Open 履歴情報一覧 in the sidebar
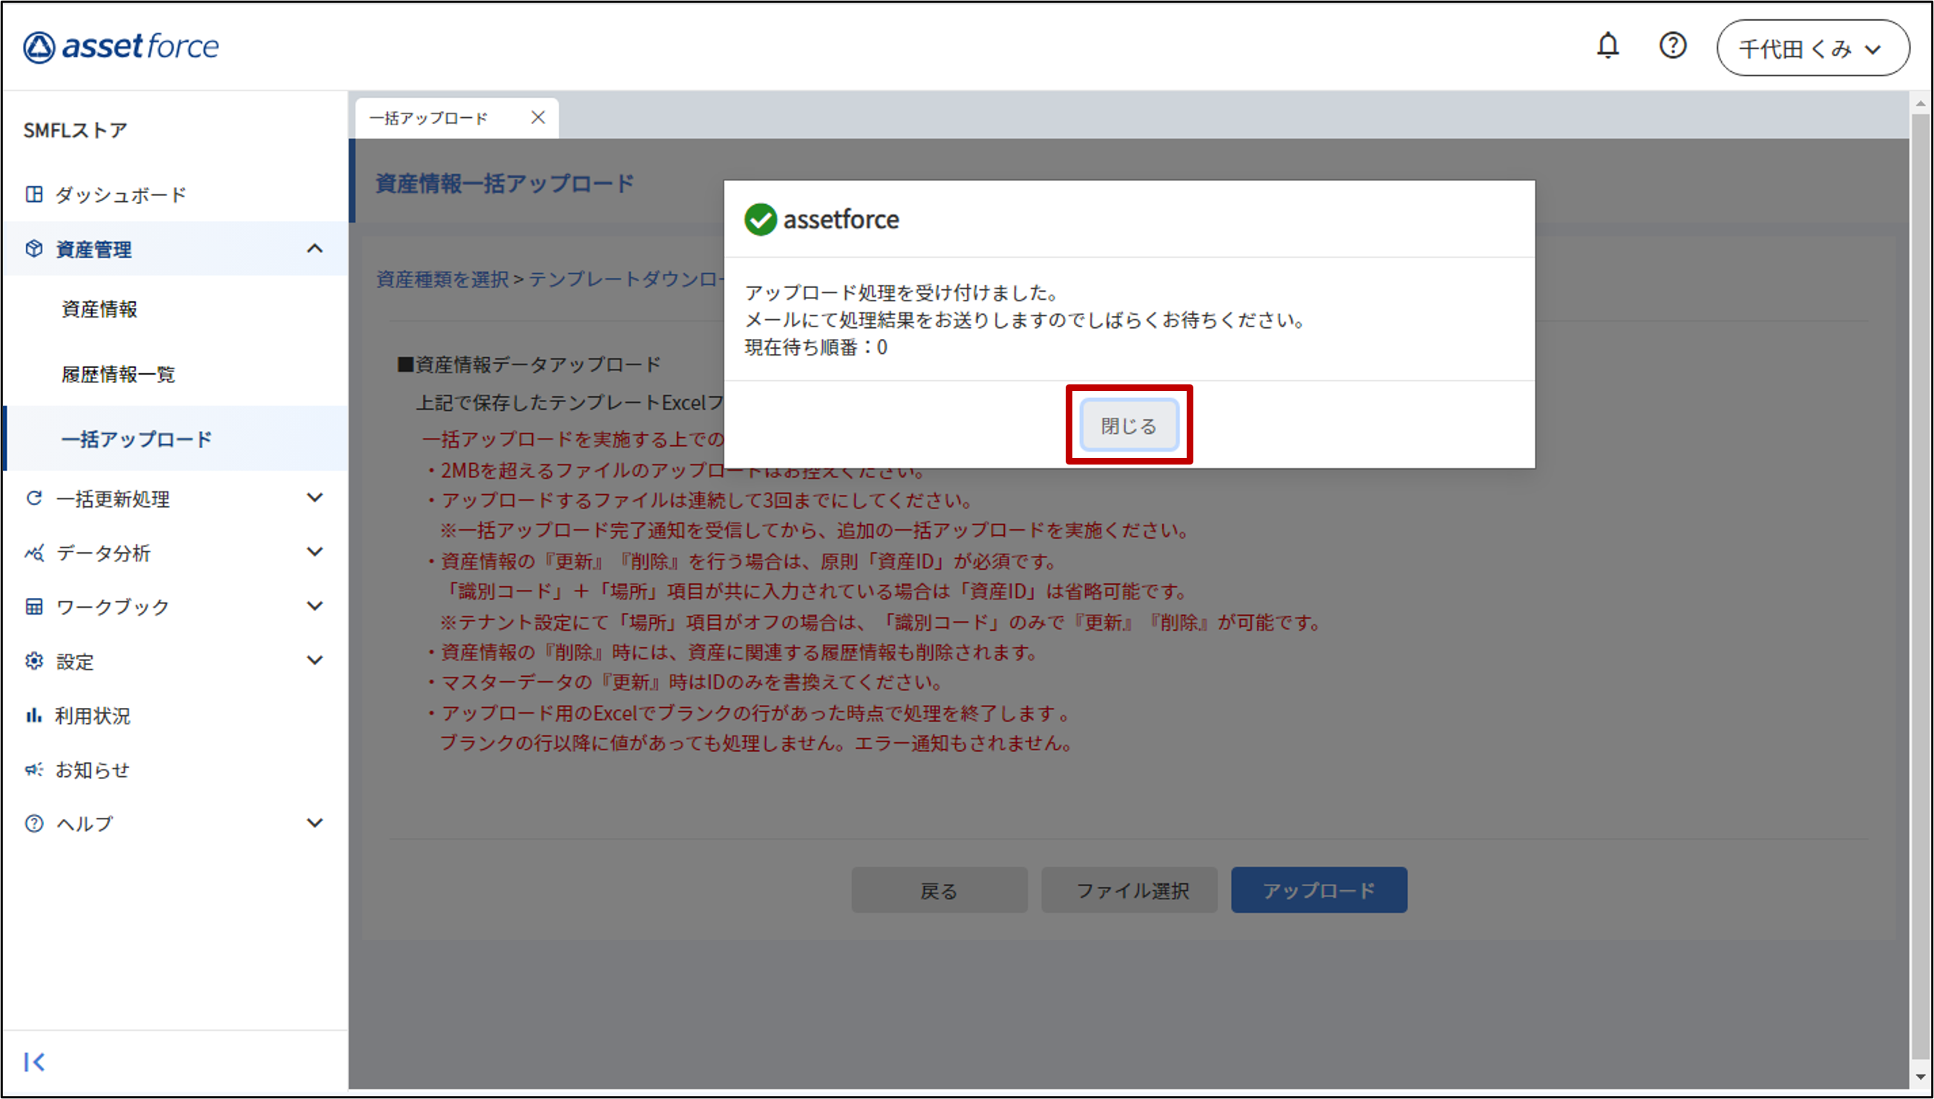 pos(118,375)
